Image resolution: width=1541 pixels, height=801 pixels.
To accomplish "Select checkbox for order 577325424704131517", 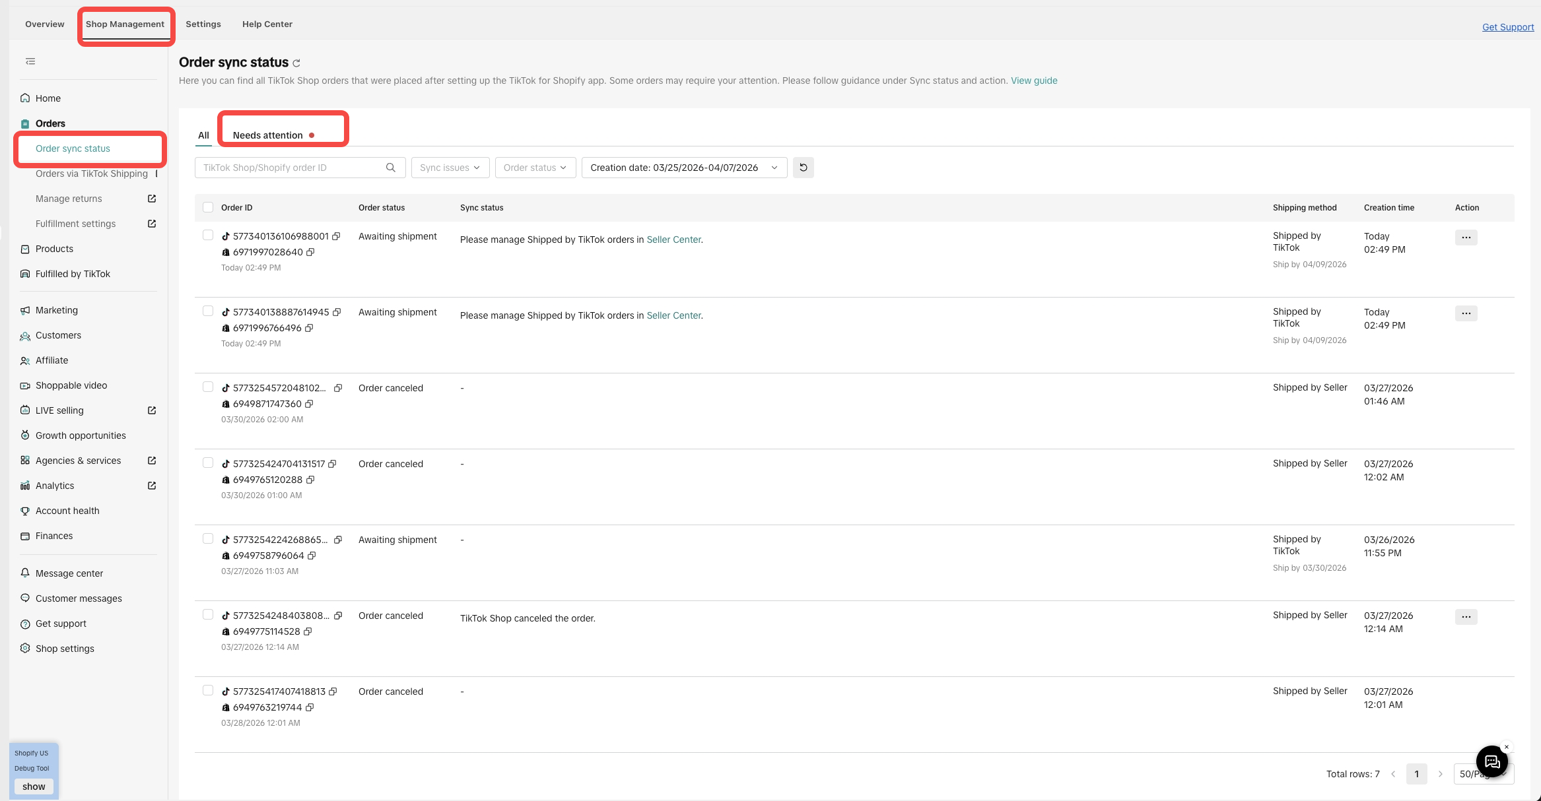I will point(208,463).
